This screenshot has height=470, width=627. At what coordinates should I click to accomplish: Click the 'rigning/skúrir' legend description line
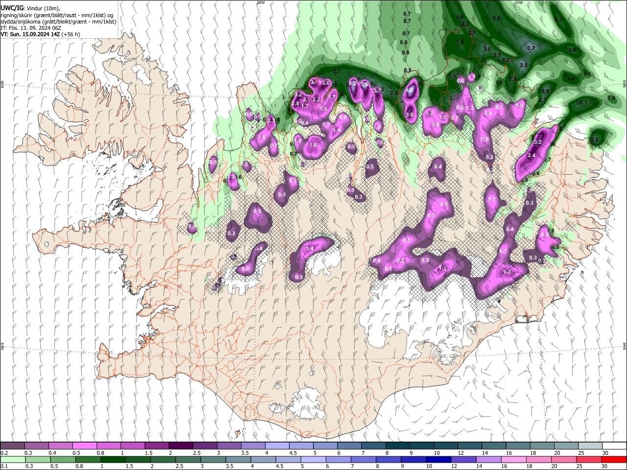[57, 15]
